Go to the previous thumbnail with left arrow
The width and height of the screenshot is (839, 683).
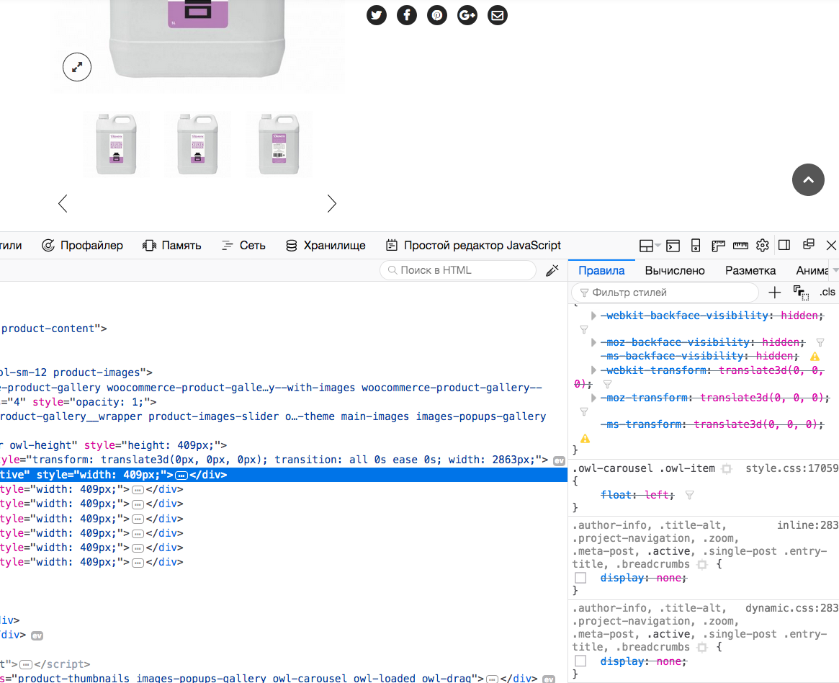pos(63,203)
